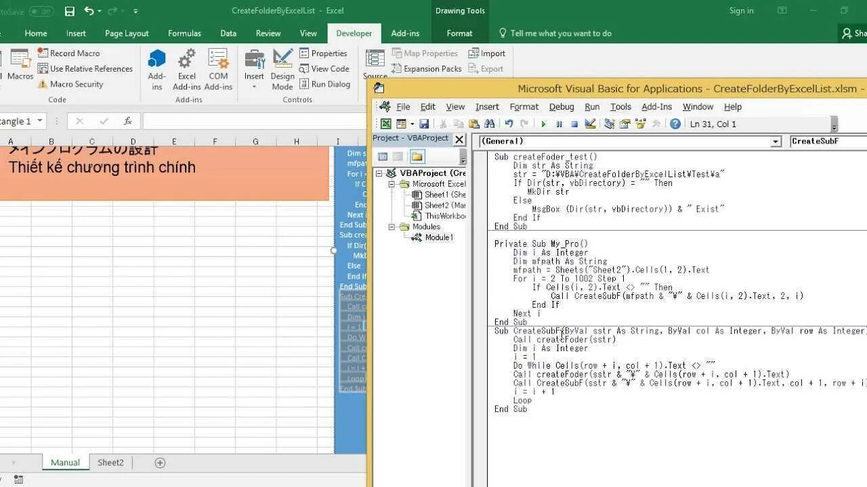Open the Tools menu in VBA editor
The height and width of the screenshot is (487, 867).
(x=620, y=106)
